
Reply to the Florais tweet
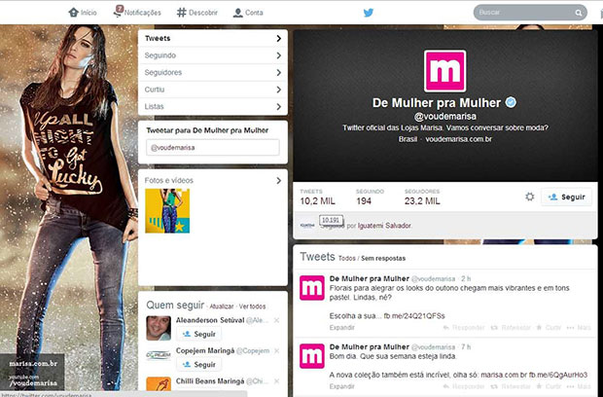[x=464, y=327]
